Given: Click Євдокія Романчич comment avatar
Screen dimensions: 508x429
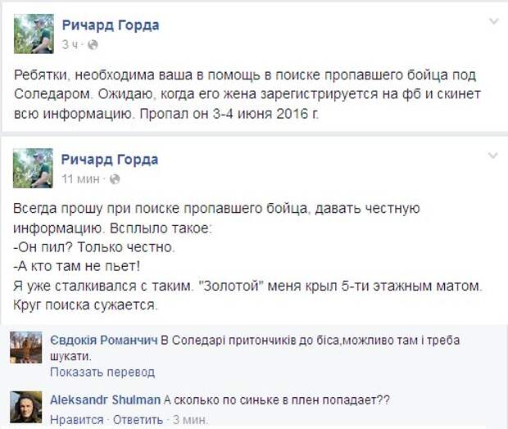Looking at the screenshot, I should click(x=26, y=347).
